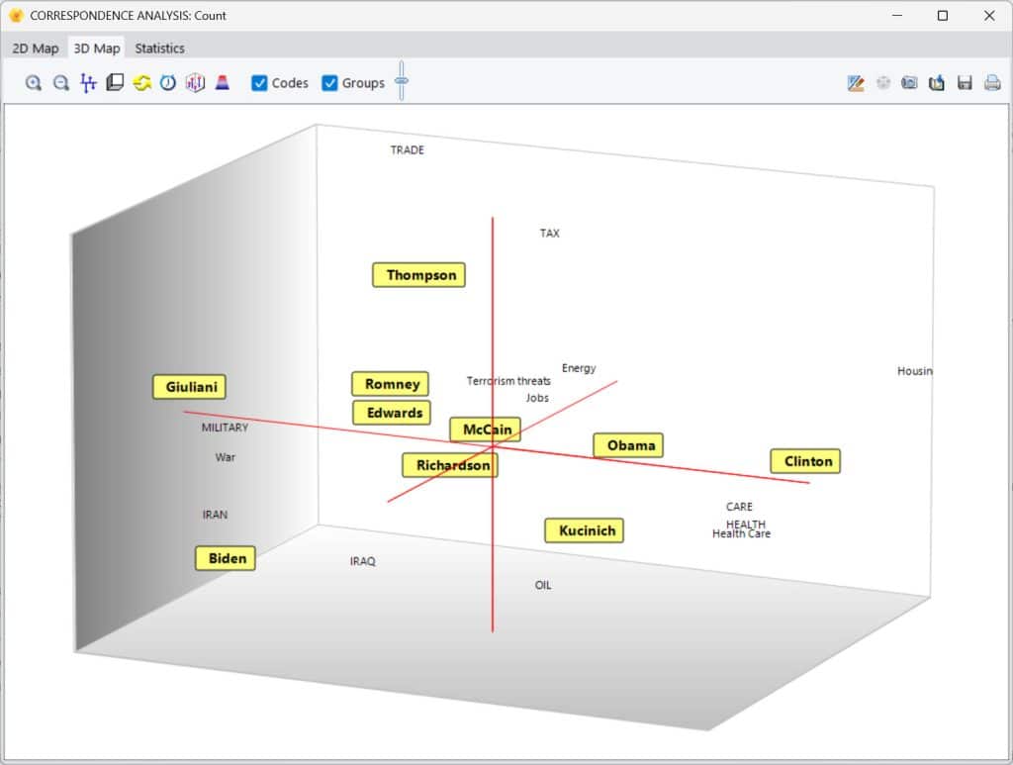Zoom in on the 3D map

tap(34, 83)
